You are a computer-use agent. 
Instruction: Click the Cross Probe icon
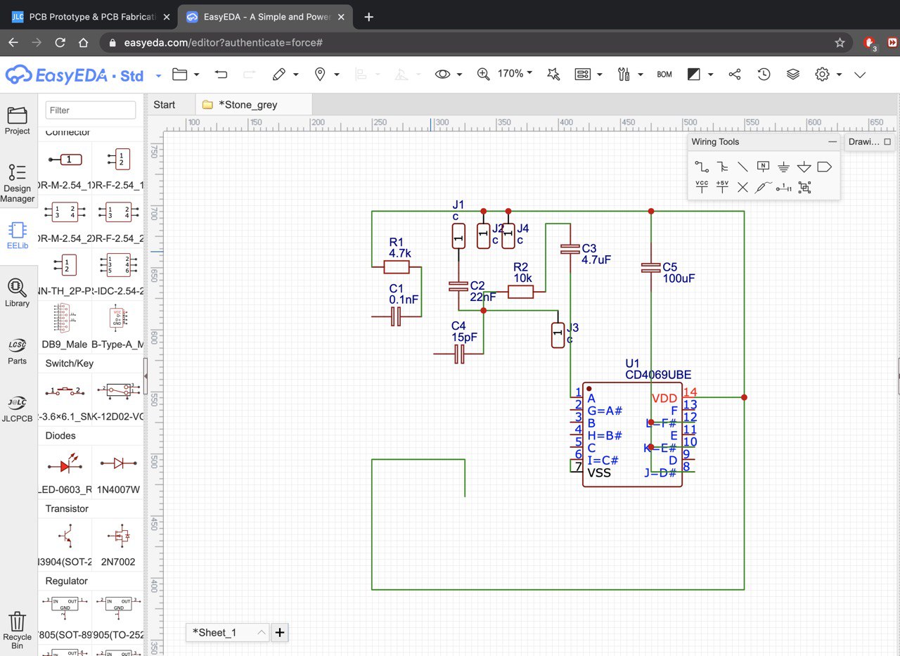pyautogui.click(x=553, y=75)
